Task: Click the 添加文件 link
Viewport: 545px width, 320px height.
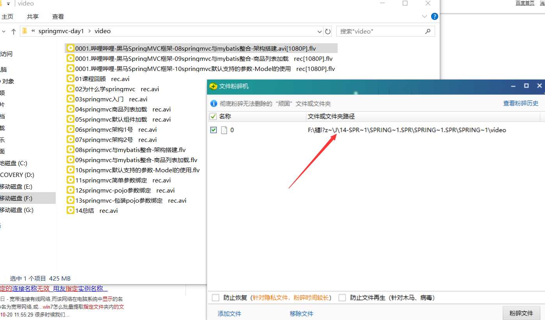Action: [x=229, y=314]
